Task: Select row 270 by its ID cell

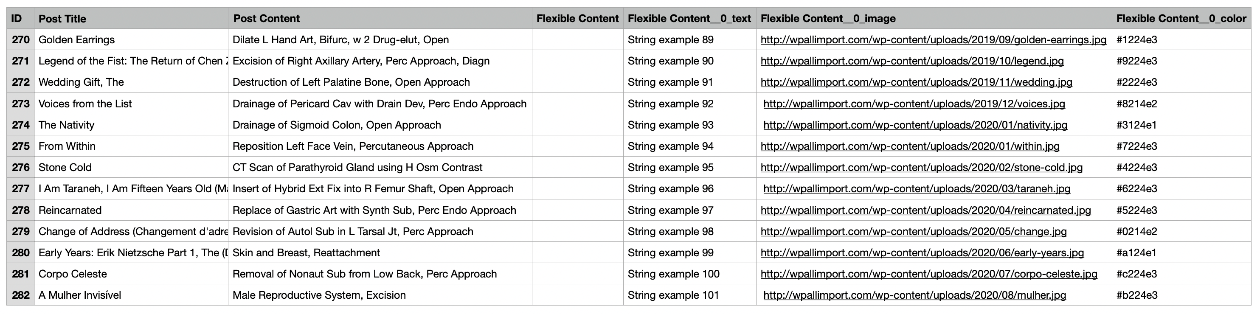Action: click(20, 39)
